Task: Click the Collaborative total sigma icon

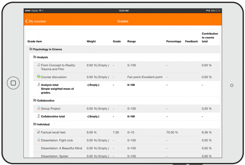Action: [x=39, y=116]
